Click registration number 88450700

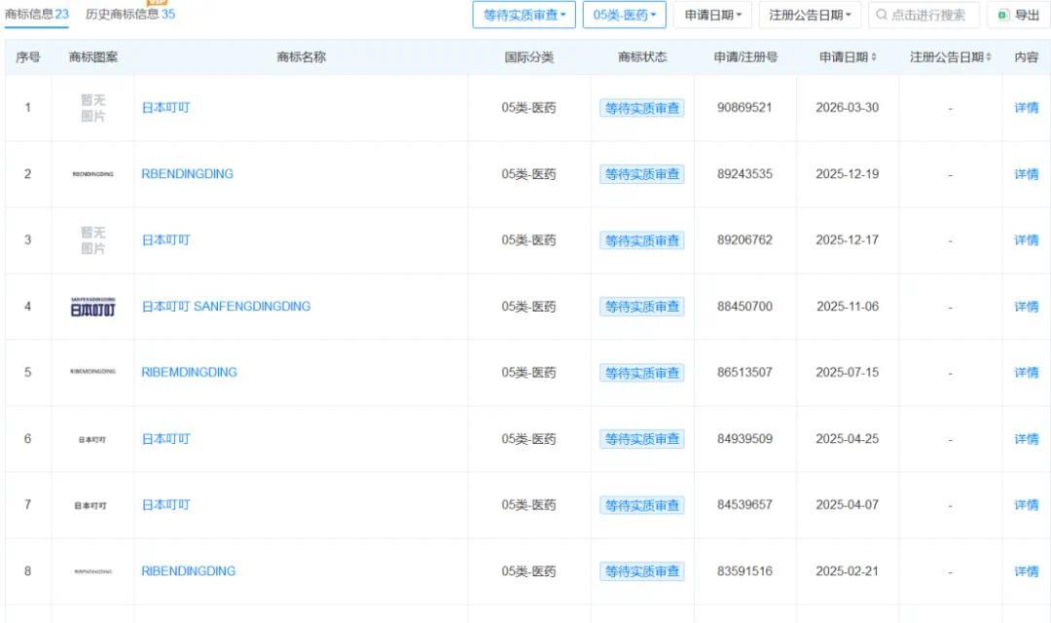pyautogui.click(x=744, y=307)
